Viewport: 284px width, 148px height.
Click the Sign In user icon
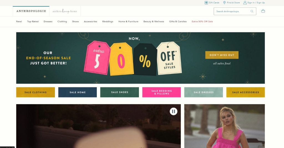[x=245, y=2]
